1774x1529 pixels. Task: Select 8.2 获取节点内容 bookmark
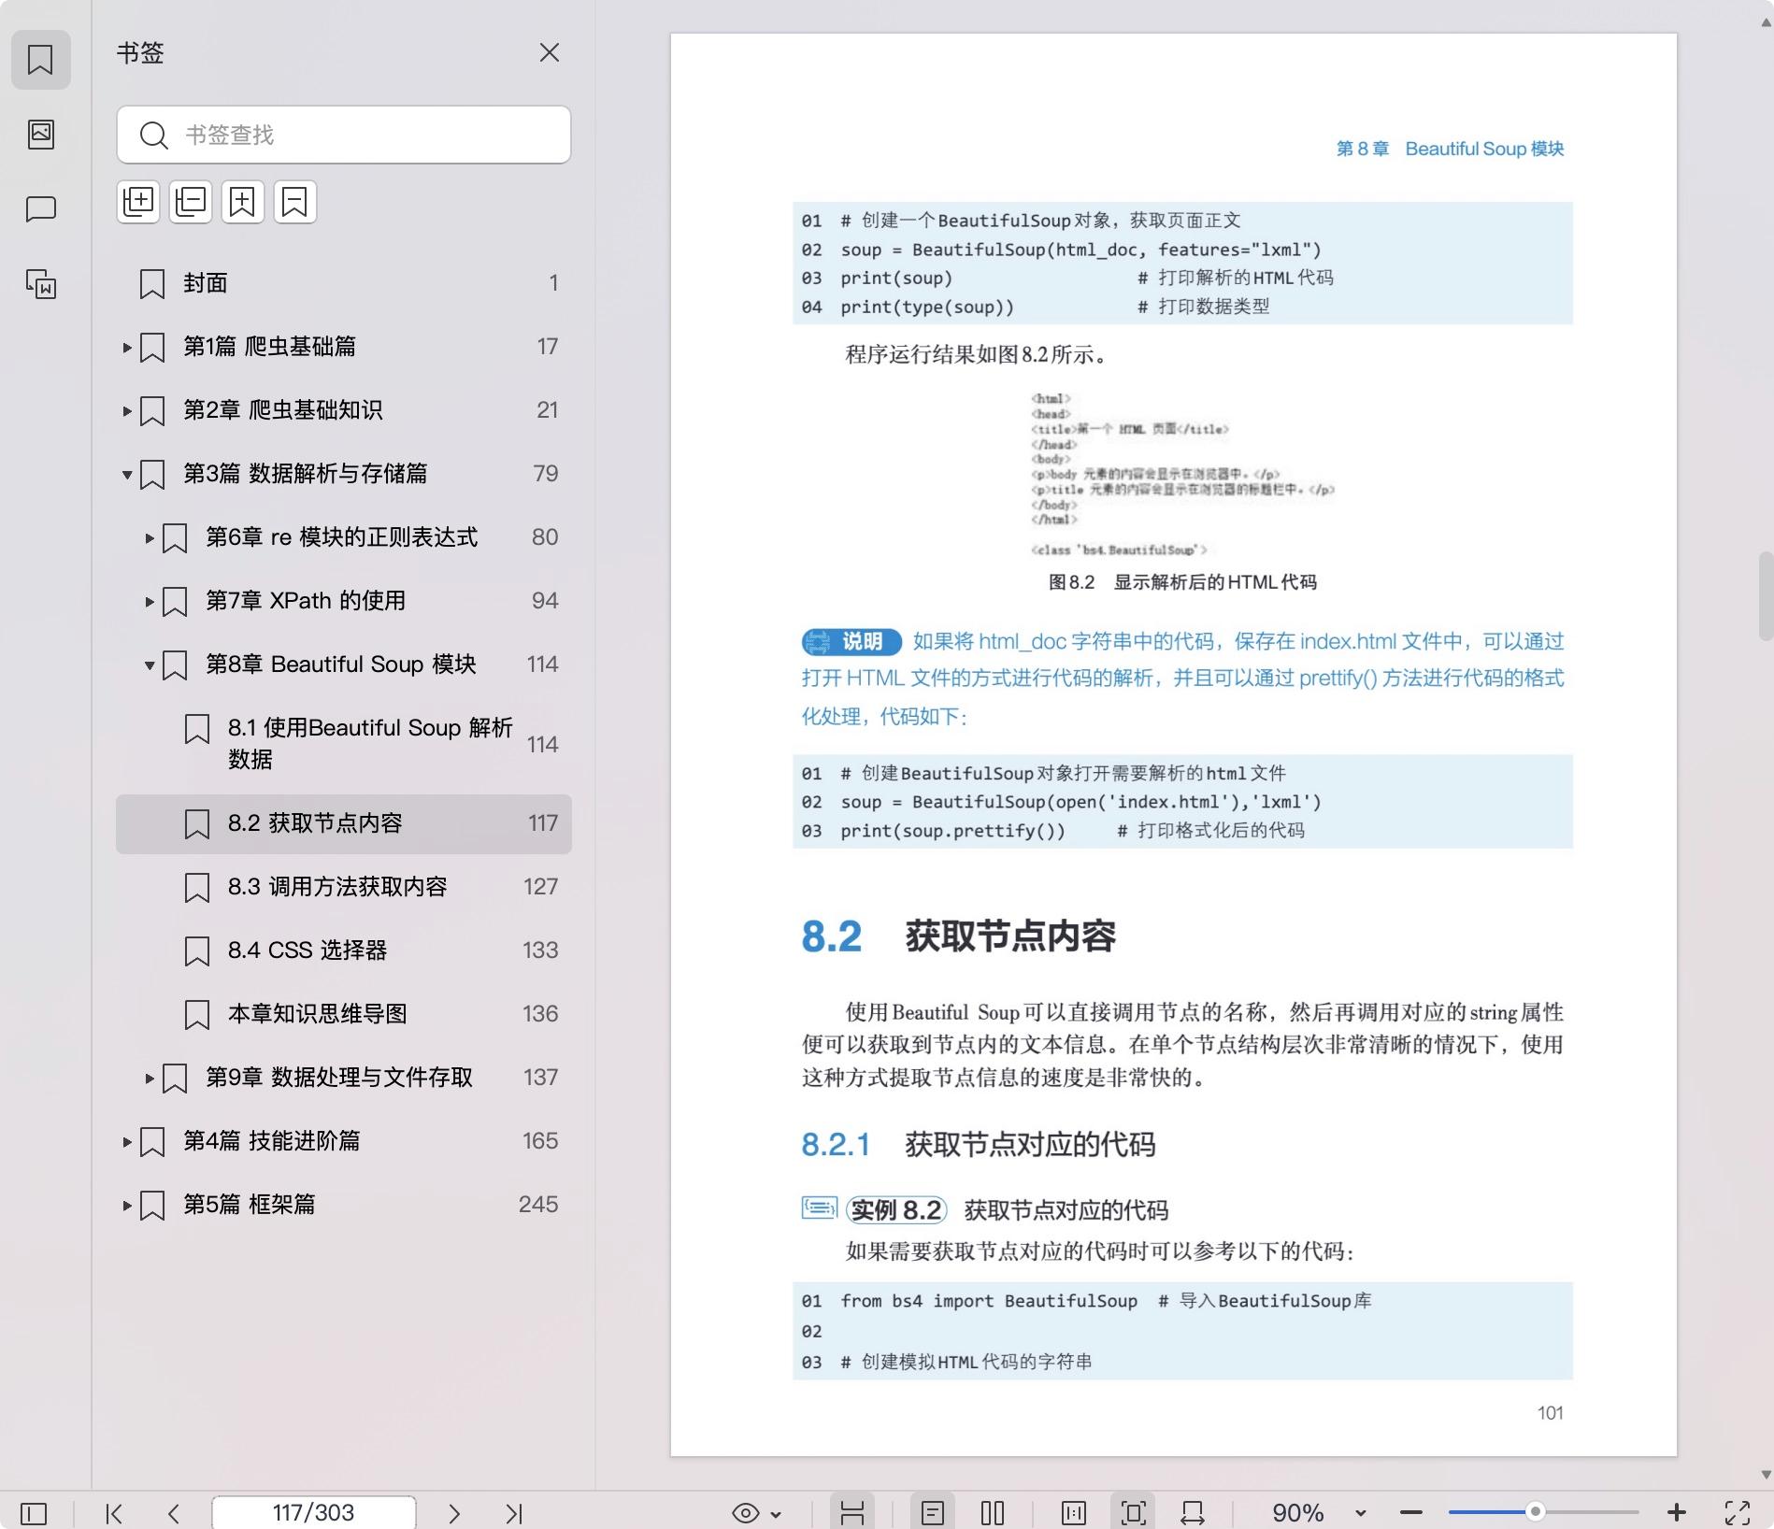pyautogui.click(x=344, y=823)
